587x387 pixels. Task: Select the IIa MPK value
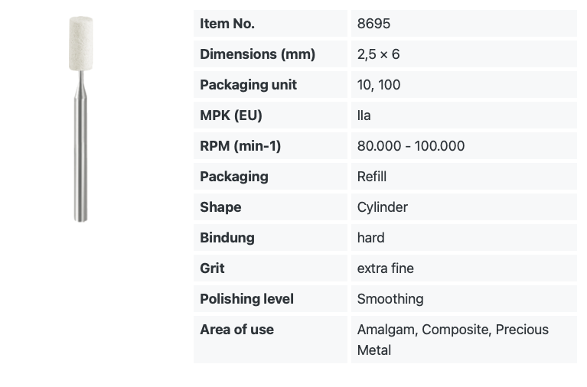point(364,115)
